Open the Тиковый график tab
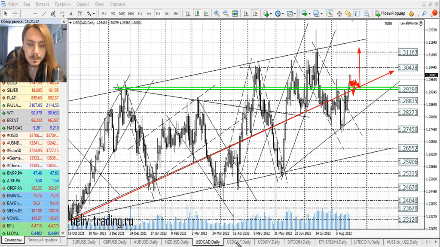 (x=43, y=240)
